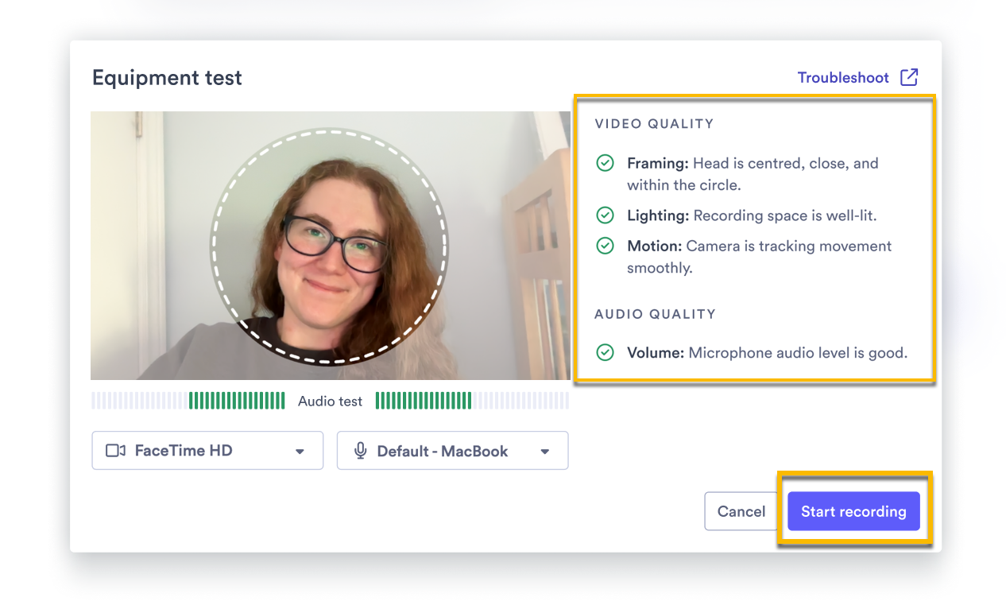The image size is (1006, 609).
Task: Open the Troubleshoot help link
Action: pyautogui.click(x=843, y=77)
